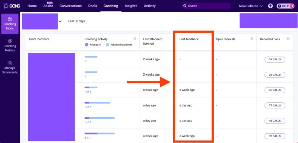This screenshot has width=298, height=143.
Task: Click the Team members column header
Action: tap(39, 39)
